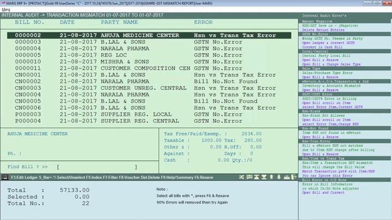Click 'You can Ignore this Error'
Screen dimensions: 392x220
point(327,175)
